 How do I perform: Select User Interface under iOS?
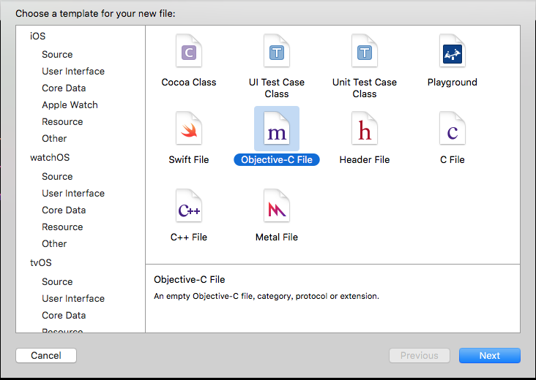click(x=73, y=72)
